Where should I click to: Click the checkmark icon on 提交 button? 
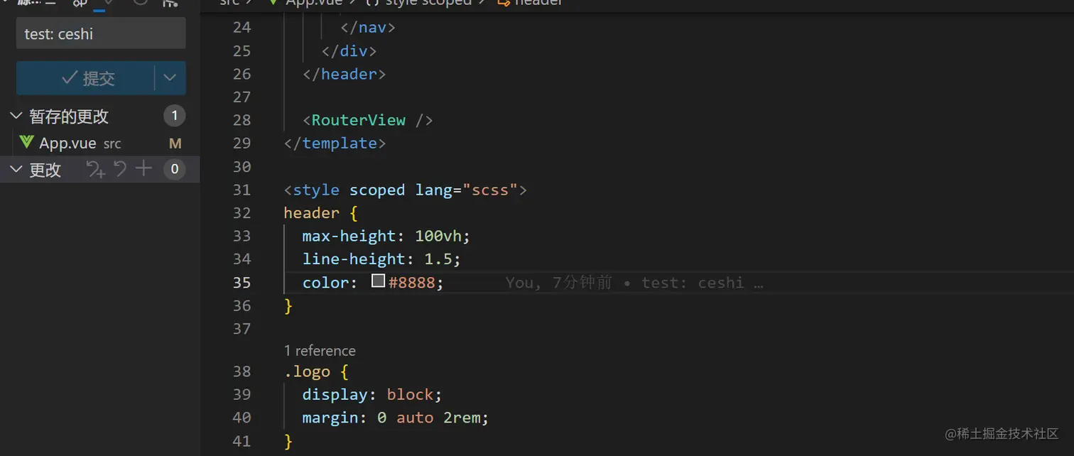coord(70,78)
